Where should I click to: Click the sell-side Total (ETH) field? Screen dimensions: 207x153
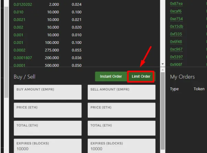click(x=121, y=128)
